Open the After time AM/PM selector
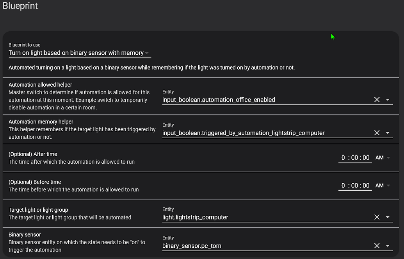 coord(383,158)
